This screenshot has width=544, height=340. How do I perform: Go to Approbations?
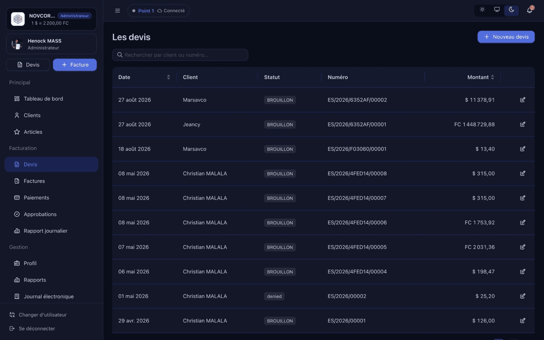click(x=51, y=214)
